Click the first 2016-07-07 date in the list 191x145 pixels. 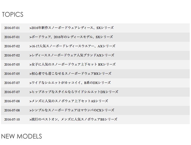coord(12,83)
